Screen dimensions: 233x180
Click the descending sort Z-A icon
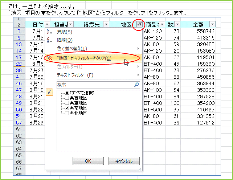pyautogui.click(x=49, y=40)
